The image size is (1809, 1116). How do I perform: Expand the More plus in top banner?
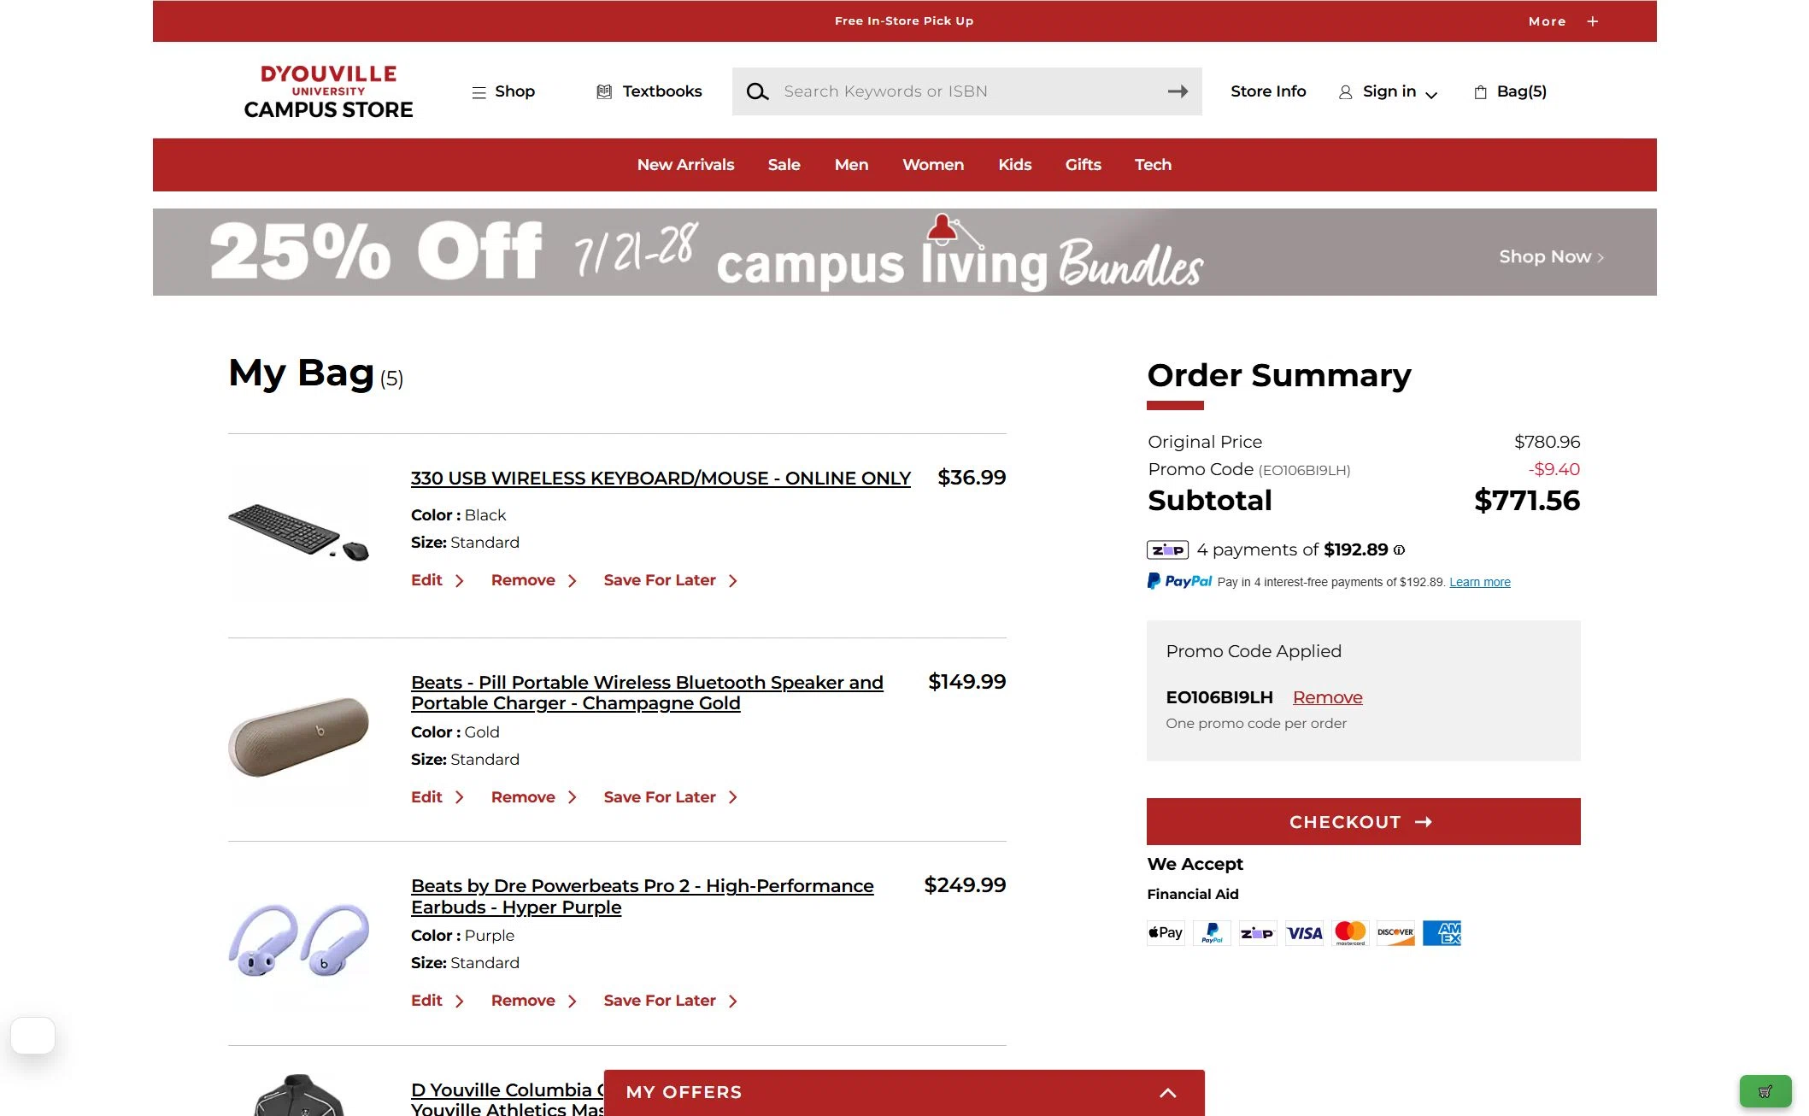(x=1592, y=21)
